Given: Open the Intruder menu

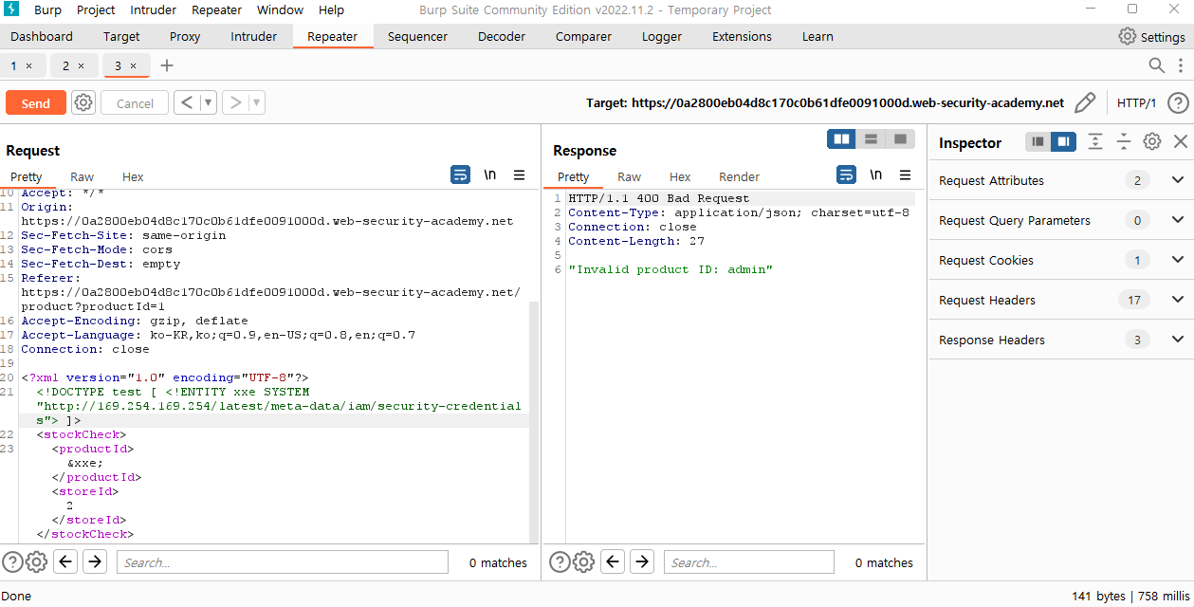Looking at the screenshot, I should (x=151, y=9).
